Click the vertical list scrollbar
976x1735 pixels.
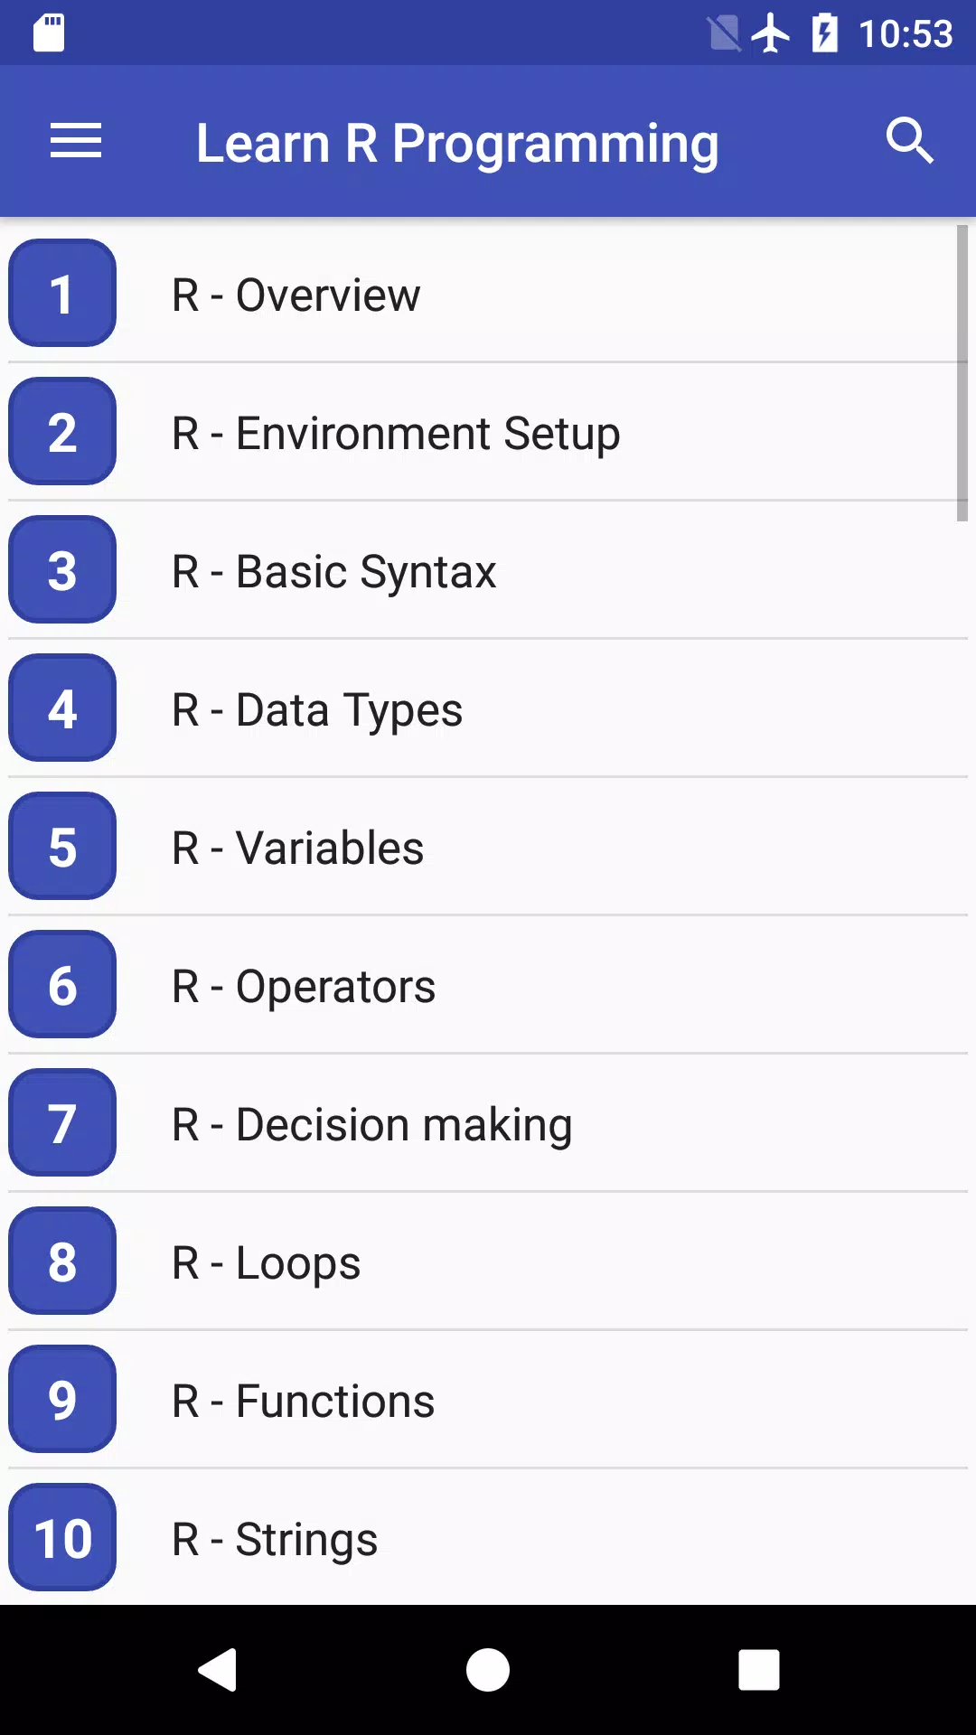coord(962,373)
